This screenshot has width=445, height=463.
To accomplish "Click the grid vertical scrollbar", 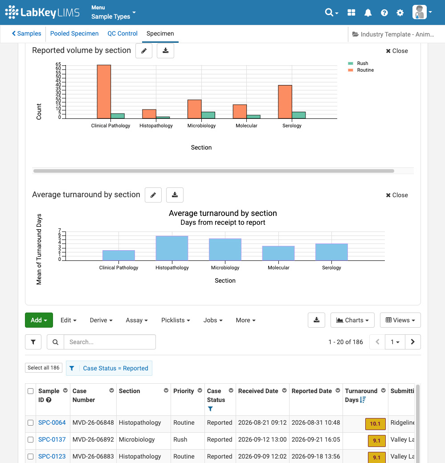I will tap(417, 424).
